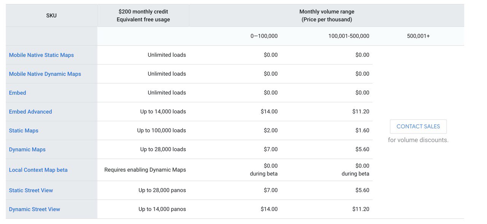Open the Dynamic Maps SKU link
487x224 pixels.
(x=27, y=149)
